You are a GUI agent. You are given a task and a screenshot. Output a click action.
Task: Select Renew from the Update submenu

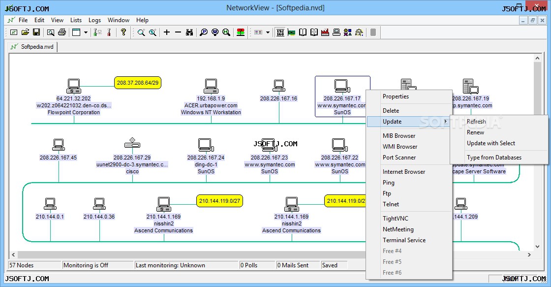point(499,132)
